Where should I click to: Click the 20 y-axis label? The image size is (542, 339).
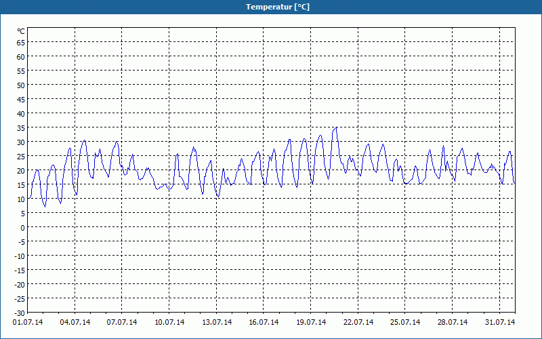point(21,171)
